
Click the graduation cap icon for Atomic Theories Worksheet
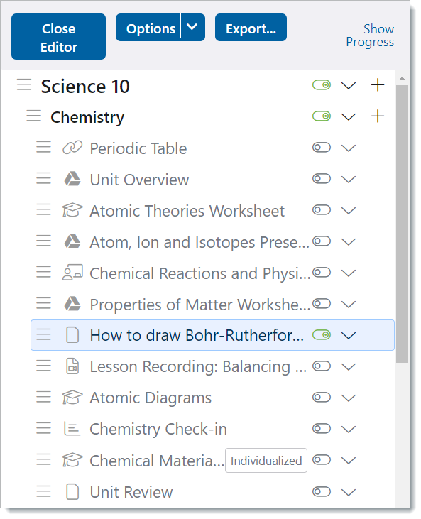(x=72, y=210)
